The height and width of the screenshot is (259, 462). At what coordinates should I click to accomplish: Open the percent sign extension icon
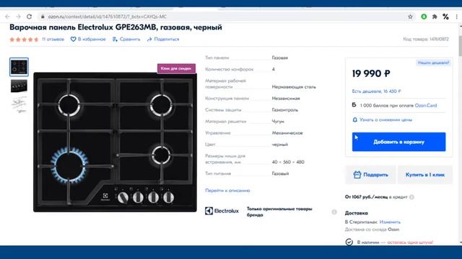coord(445,17)
